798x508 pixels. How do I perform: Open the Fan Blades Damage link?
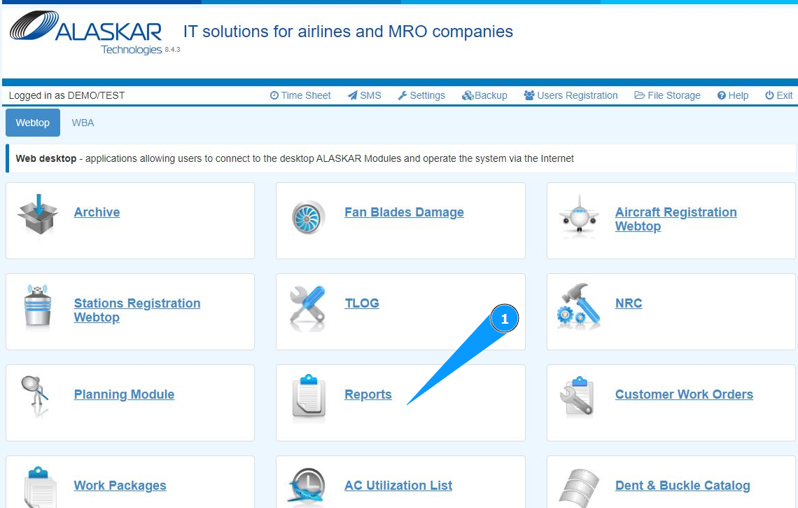[x=404, y=212]
